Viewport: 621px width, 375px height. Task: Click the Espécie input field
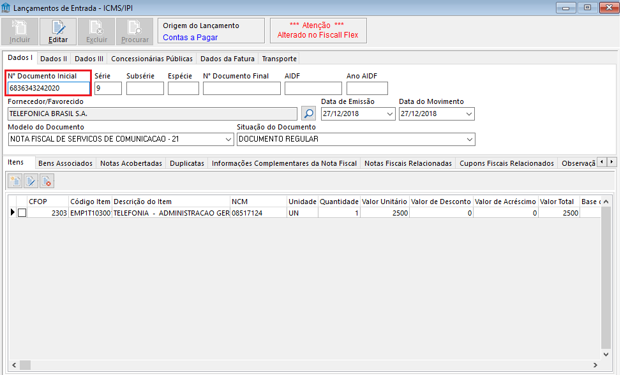(x=183, y=88)
